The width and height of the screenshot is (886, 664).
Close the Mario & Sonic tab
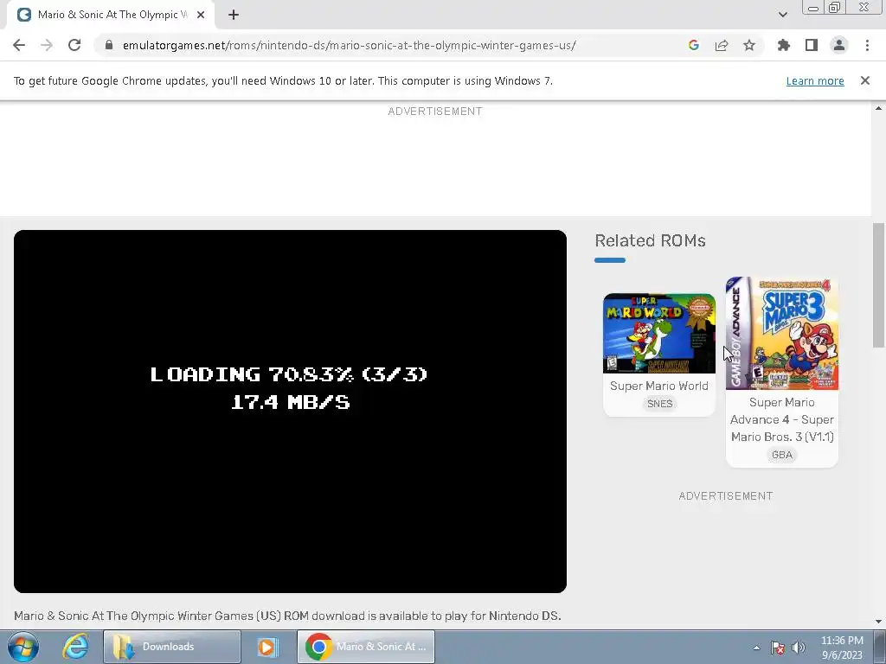point(201,15)
